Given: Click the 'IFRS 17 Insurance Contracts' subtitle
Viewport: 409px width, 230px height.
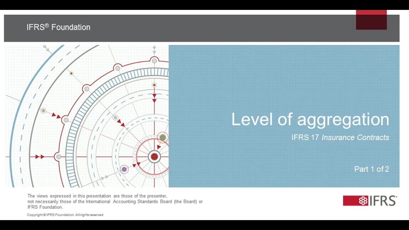Looking at the screenshot, I should [x=340, y=137].
